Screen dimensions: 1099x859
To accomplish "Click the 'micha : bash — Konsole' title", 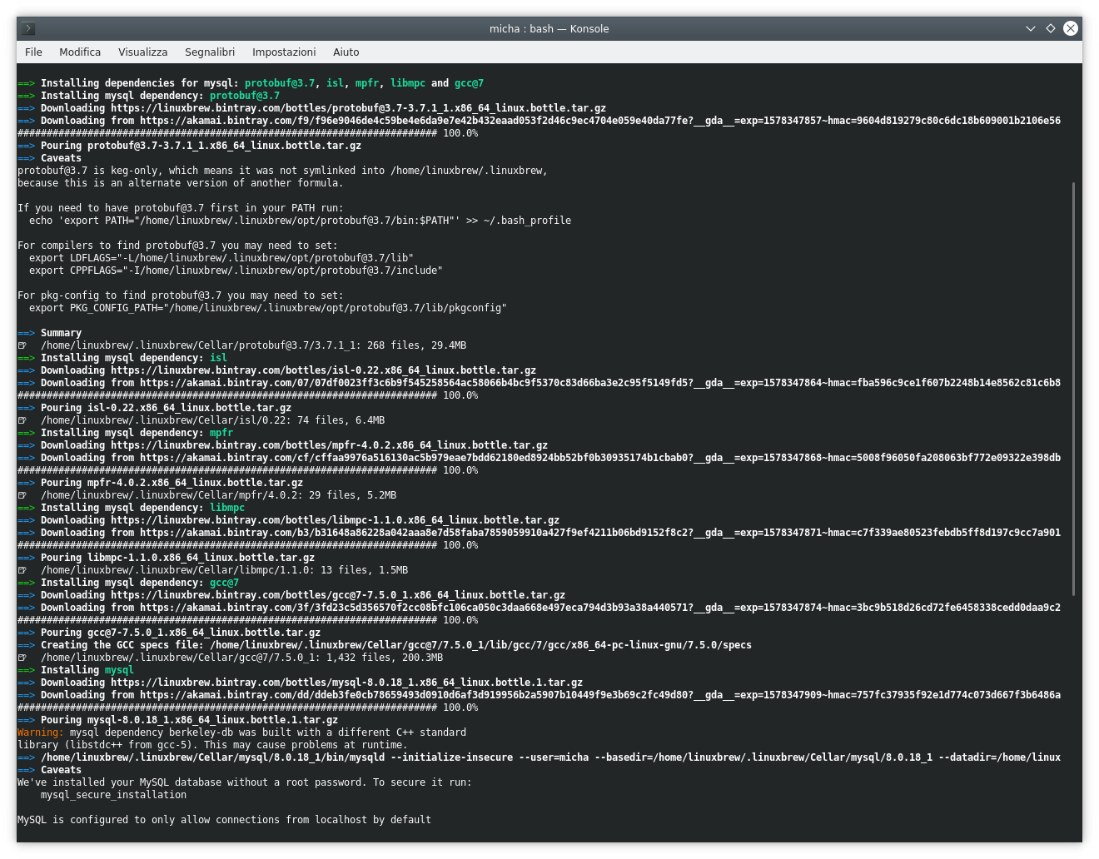I will coord(549,28).
